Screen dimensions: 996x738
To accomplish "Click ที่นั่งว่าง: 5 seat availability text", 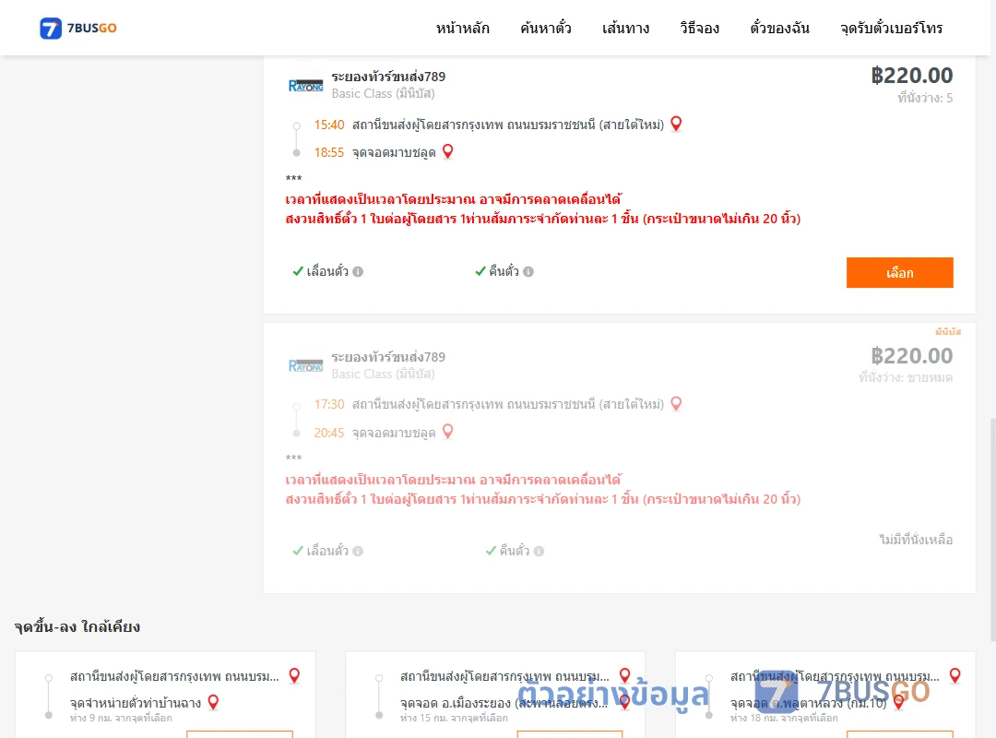I will click(925, 98).
